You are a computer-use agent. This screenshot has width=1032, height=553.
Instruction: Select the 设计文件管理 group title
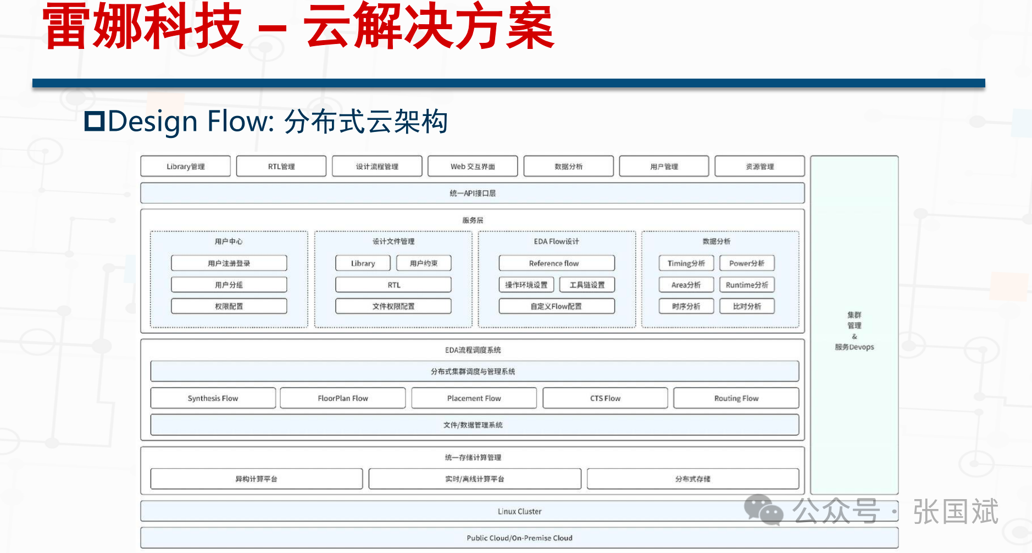pos(393,241)
